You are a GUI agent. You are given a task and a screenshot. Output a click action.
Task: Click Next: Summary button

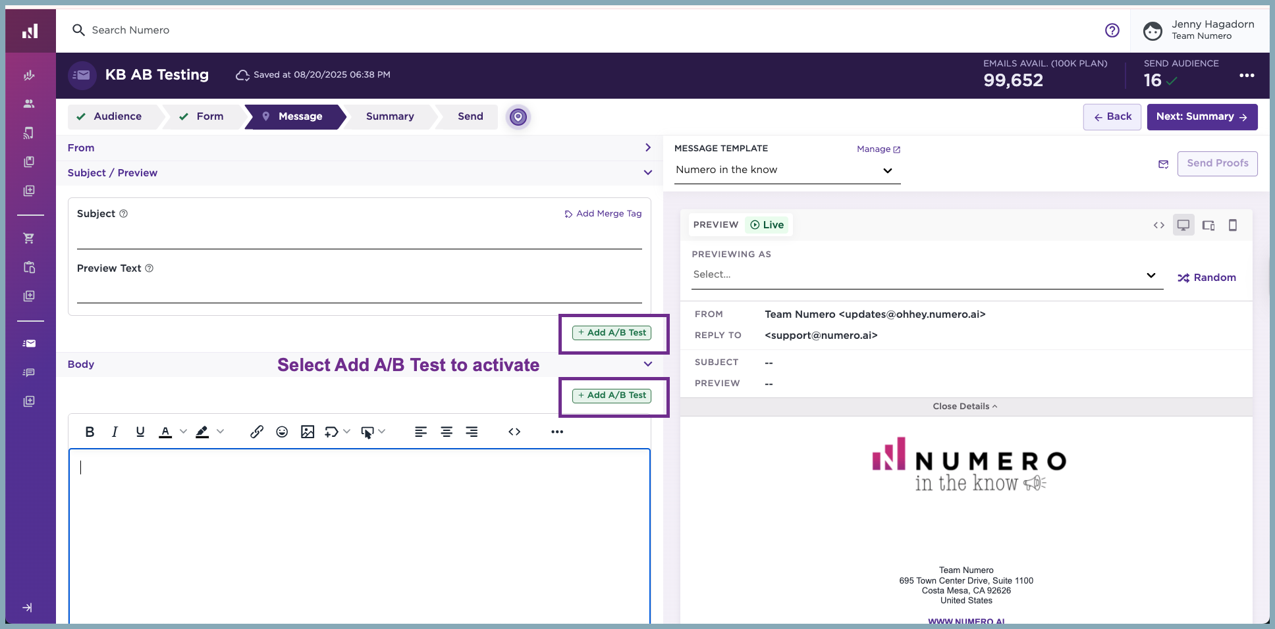pos(1203,117)
